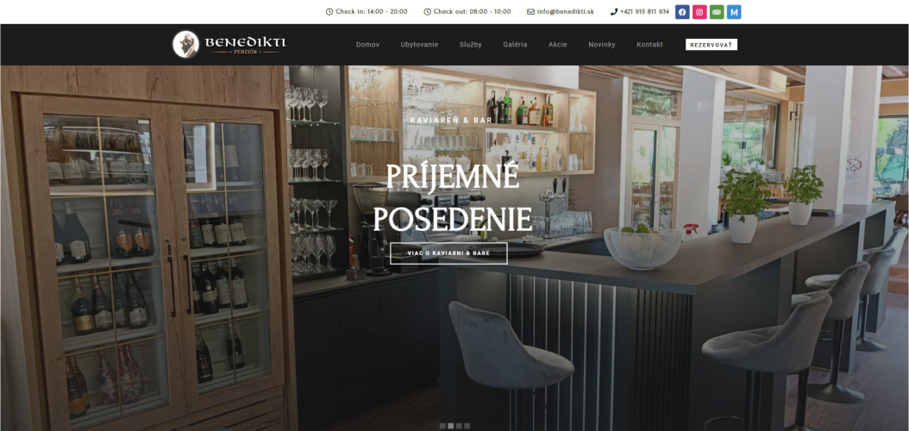
Task: Open the TripAdvisor green icon
Action: (x=717, y=12)
